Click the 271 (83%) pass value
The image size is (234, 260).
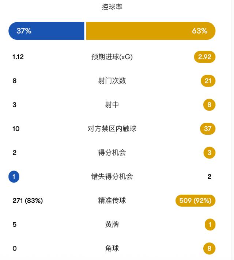click(27, 200)
